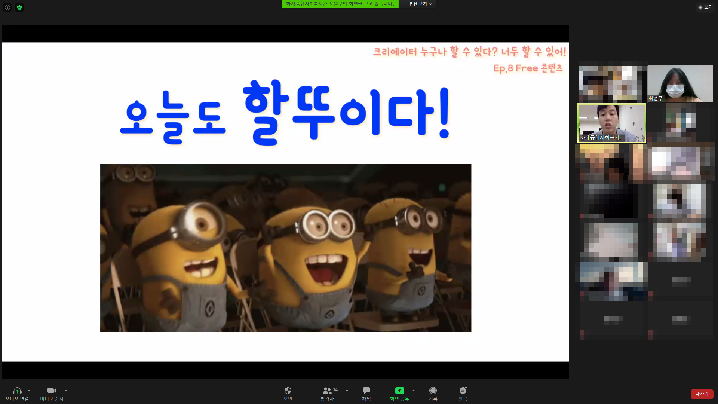Viewport: 718px width, 404px height.
Task: Click the 오디오 연결 headphone icon
Action: 17,394
